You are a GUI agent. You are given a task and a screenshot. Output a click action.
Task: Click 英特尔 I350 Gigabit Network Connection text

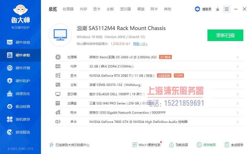128,113
